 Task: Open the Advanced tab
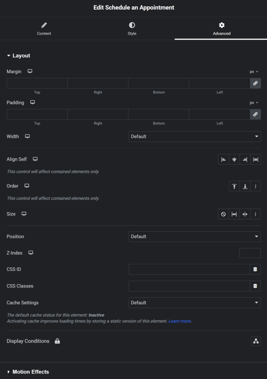click(222, 29)
